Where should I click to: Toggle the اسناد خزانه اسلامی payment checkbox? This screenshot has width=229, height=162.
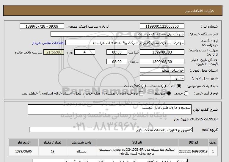tap(141, 94)
